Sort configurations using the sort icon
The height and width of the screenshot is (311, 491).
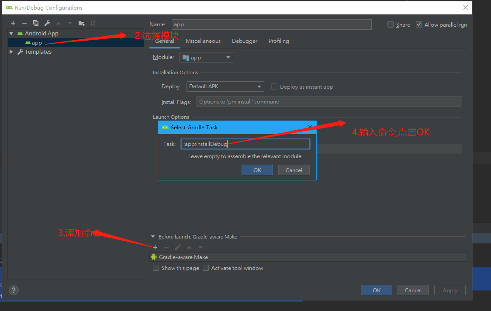[x=93, y=23]
